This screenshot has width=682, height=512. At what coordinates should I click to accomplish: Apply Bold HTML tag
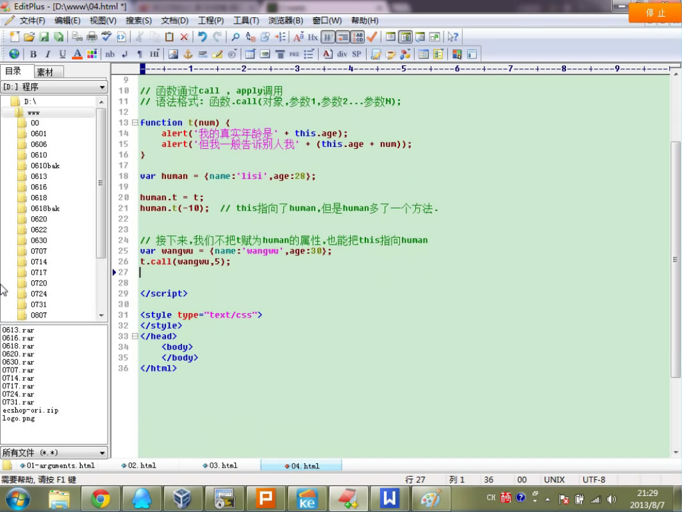coord(33,54)
